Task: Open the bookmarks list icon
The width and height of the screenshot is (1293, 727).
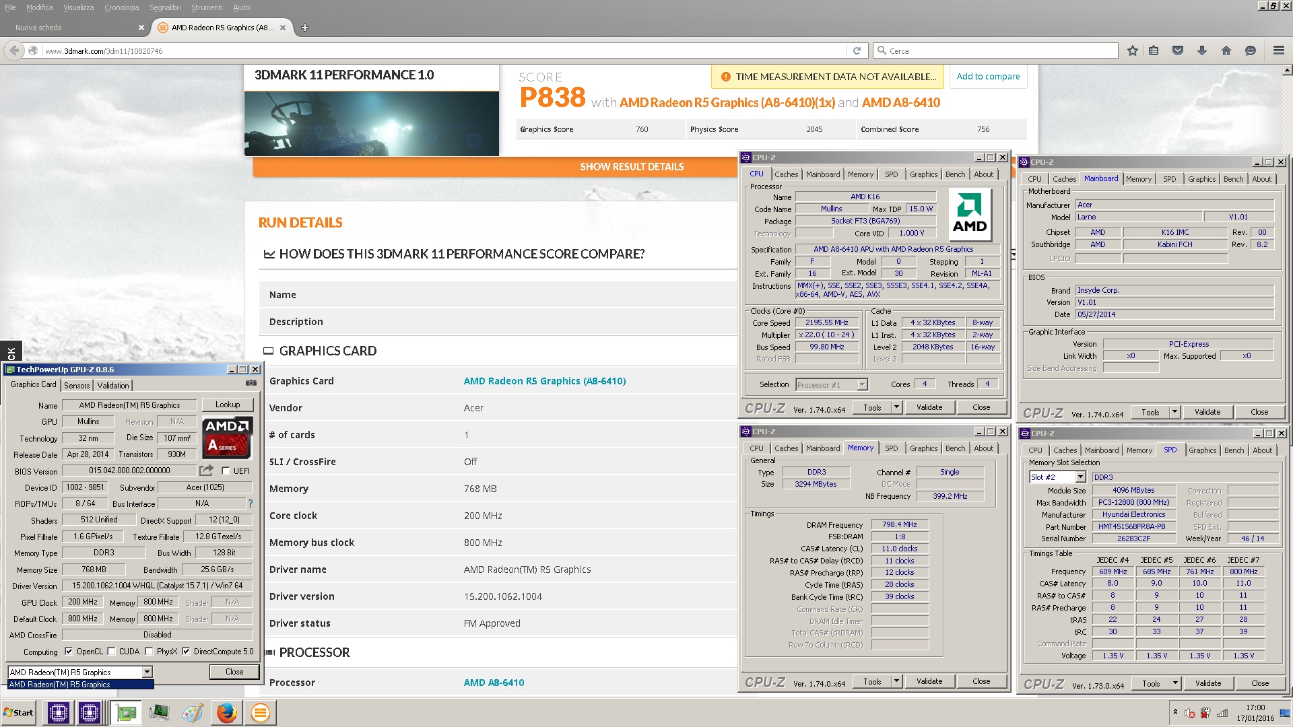Action: [x=1154, y=50]
